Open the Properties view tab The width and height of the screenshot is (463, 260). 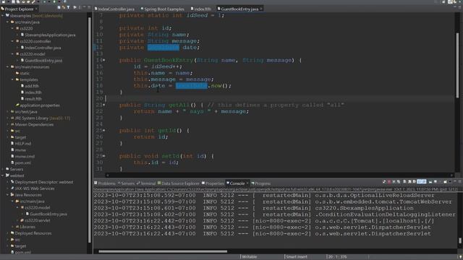[213, 183]
